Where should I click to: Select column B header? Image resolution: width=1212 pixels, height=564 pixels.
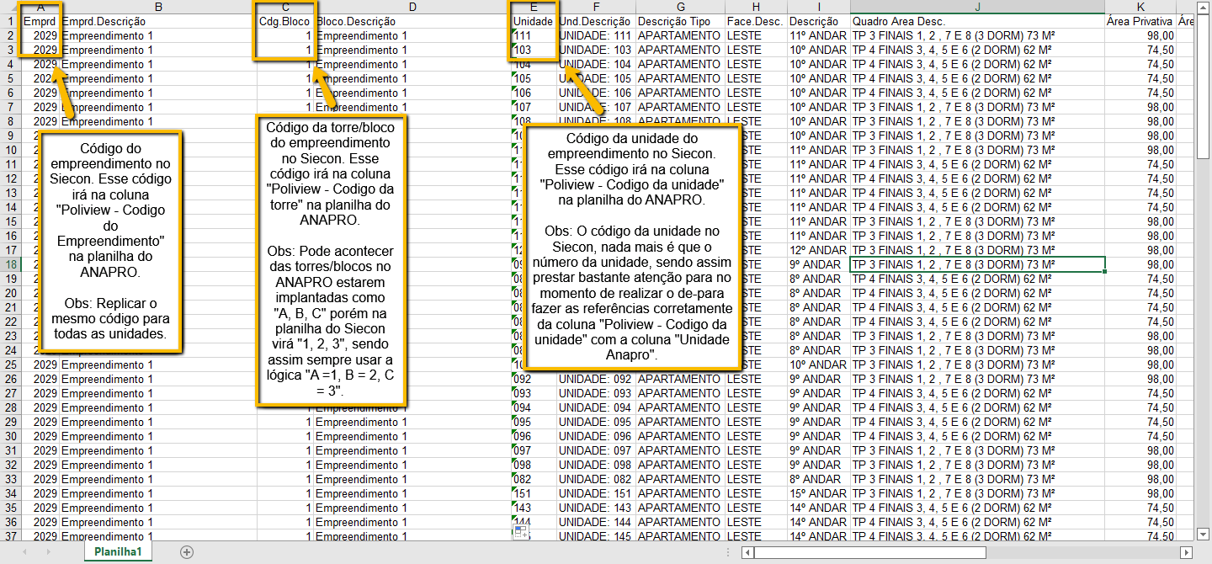pyautogui.click(x=158, y=7)
